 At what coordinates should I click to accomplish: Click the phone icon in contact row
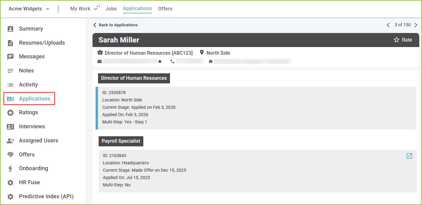click(x=172, y=61)
